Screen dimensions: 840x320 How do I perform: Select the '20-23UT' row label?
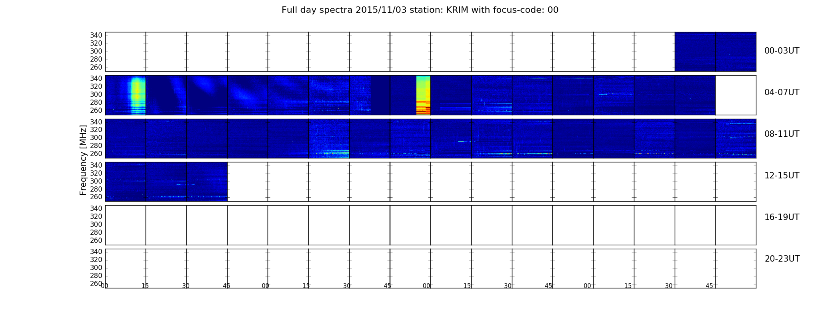(x=782, y=259)
